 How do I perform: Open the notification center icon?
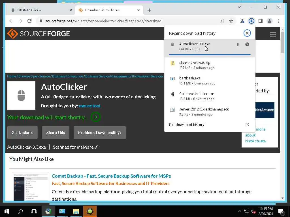click(281, 212)
